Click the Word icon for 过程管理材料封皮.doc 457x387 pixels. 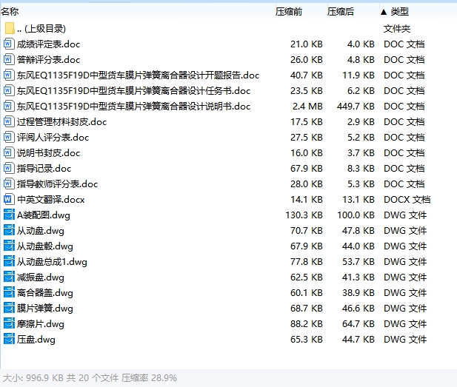[x=9, y=121]
